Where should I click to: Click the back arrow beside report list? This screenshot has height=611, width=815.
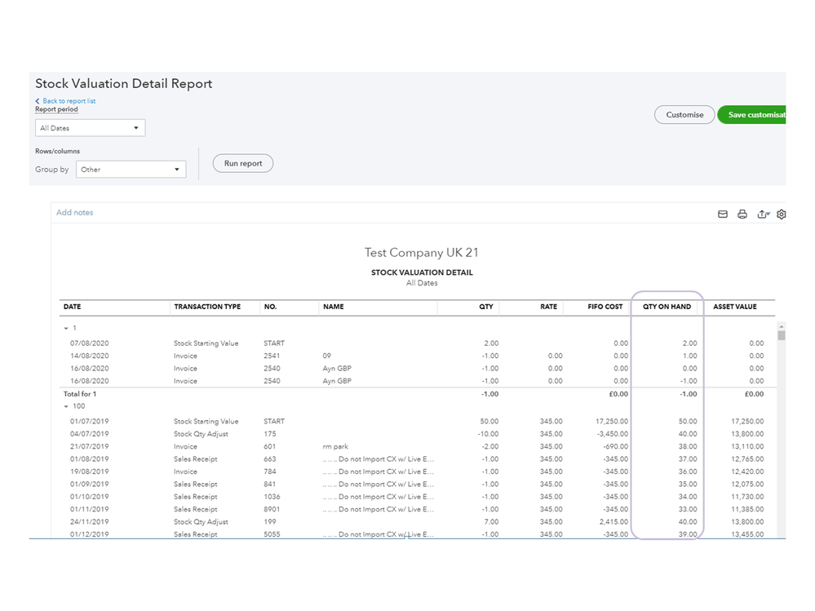38,101
